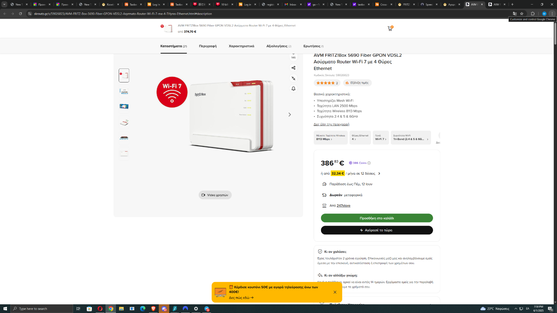This screenshot has height=313, width=557.
Task: Open Chrome profile avatar
Action: click(544, 14)
